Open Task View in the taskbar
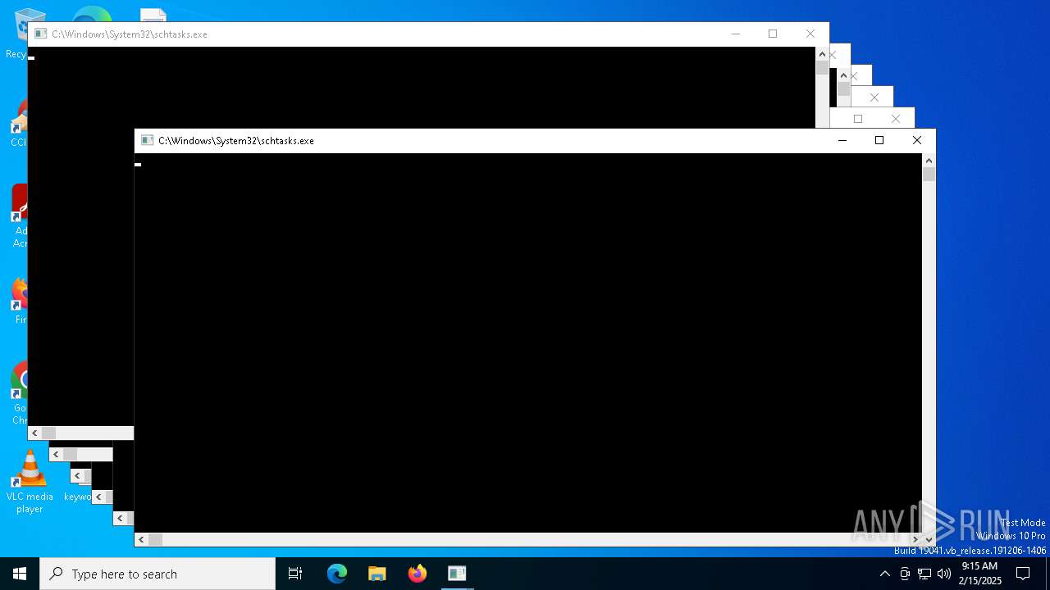The height and width of the screenshot is (590, 1050). coord(295,574)
